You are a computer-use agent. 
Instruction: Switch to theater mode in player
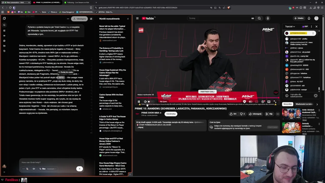coord(269,102)
